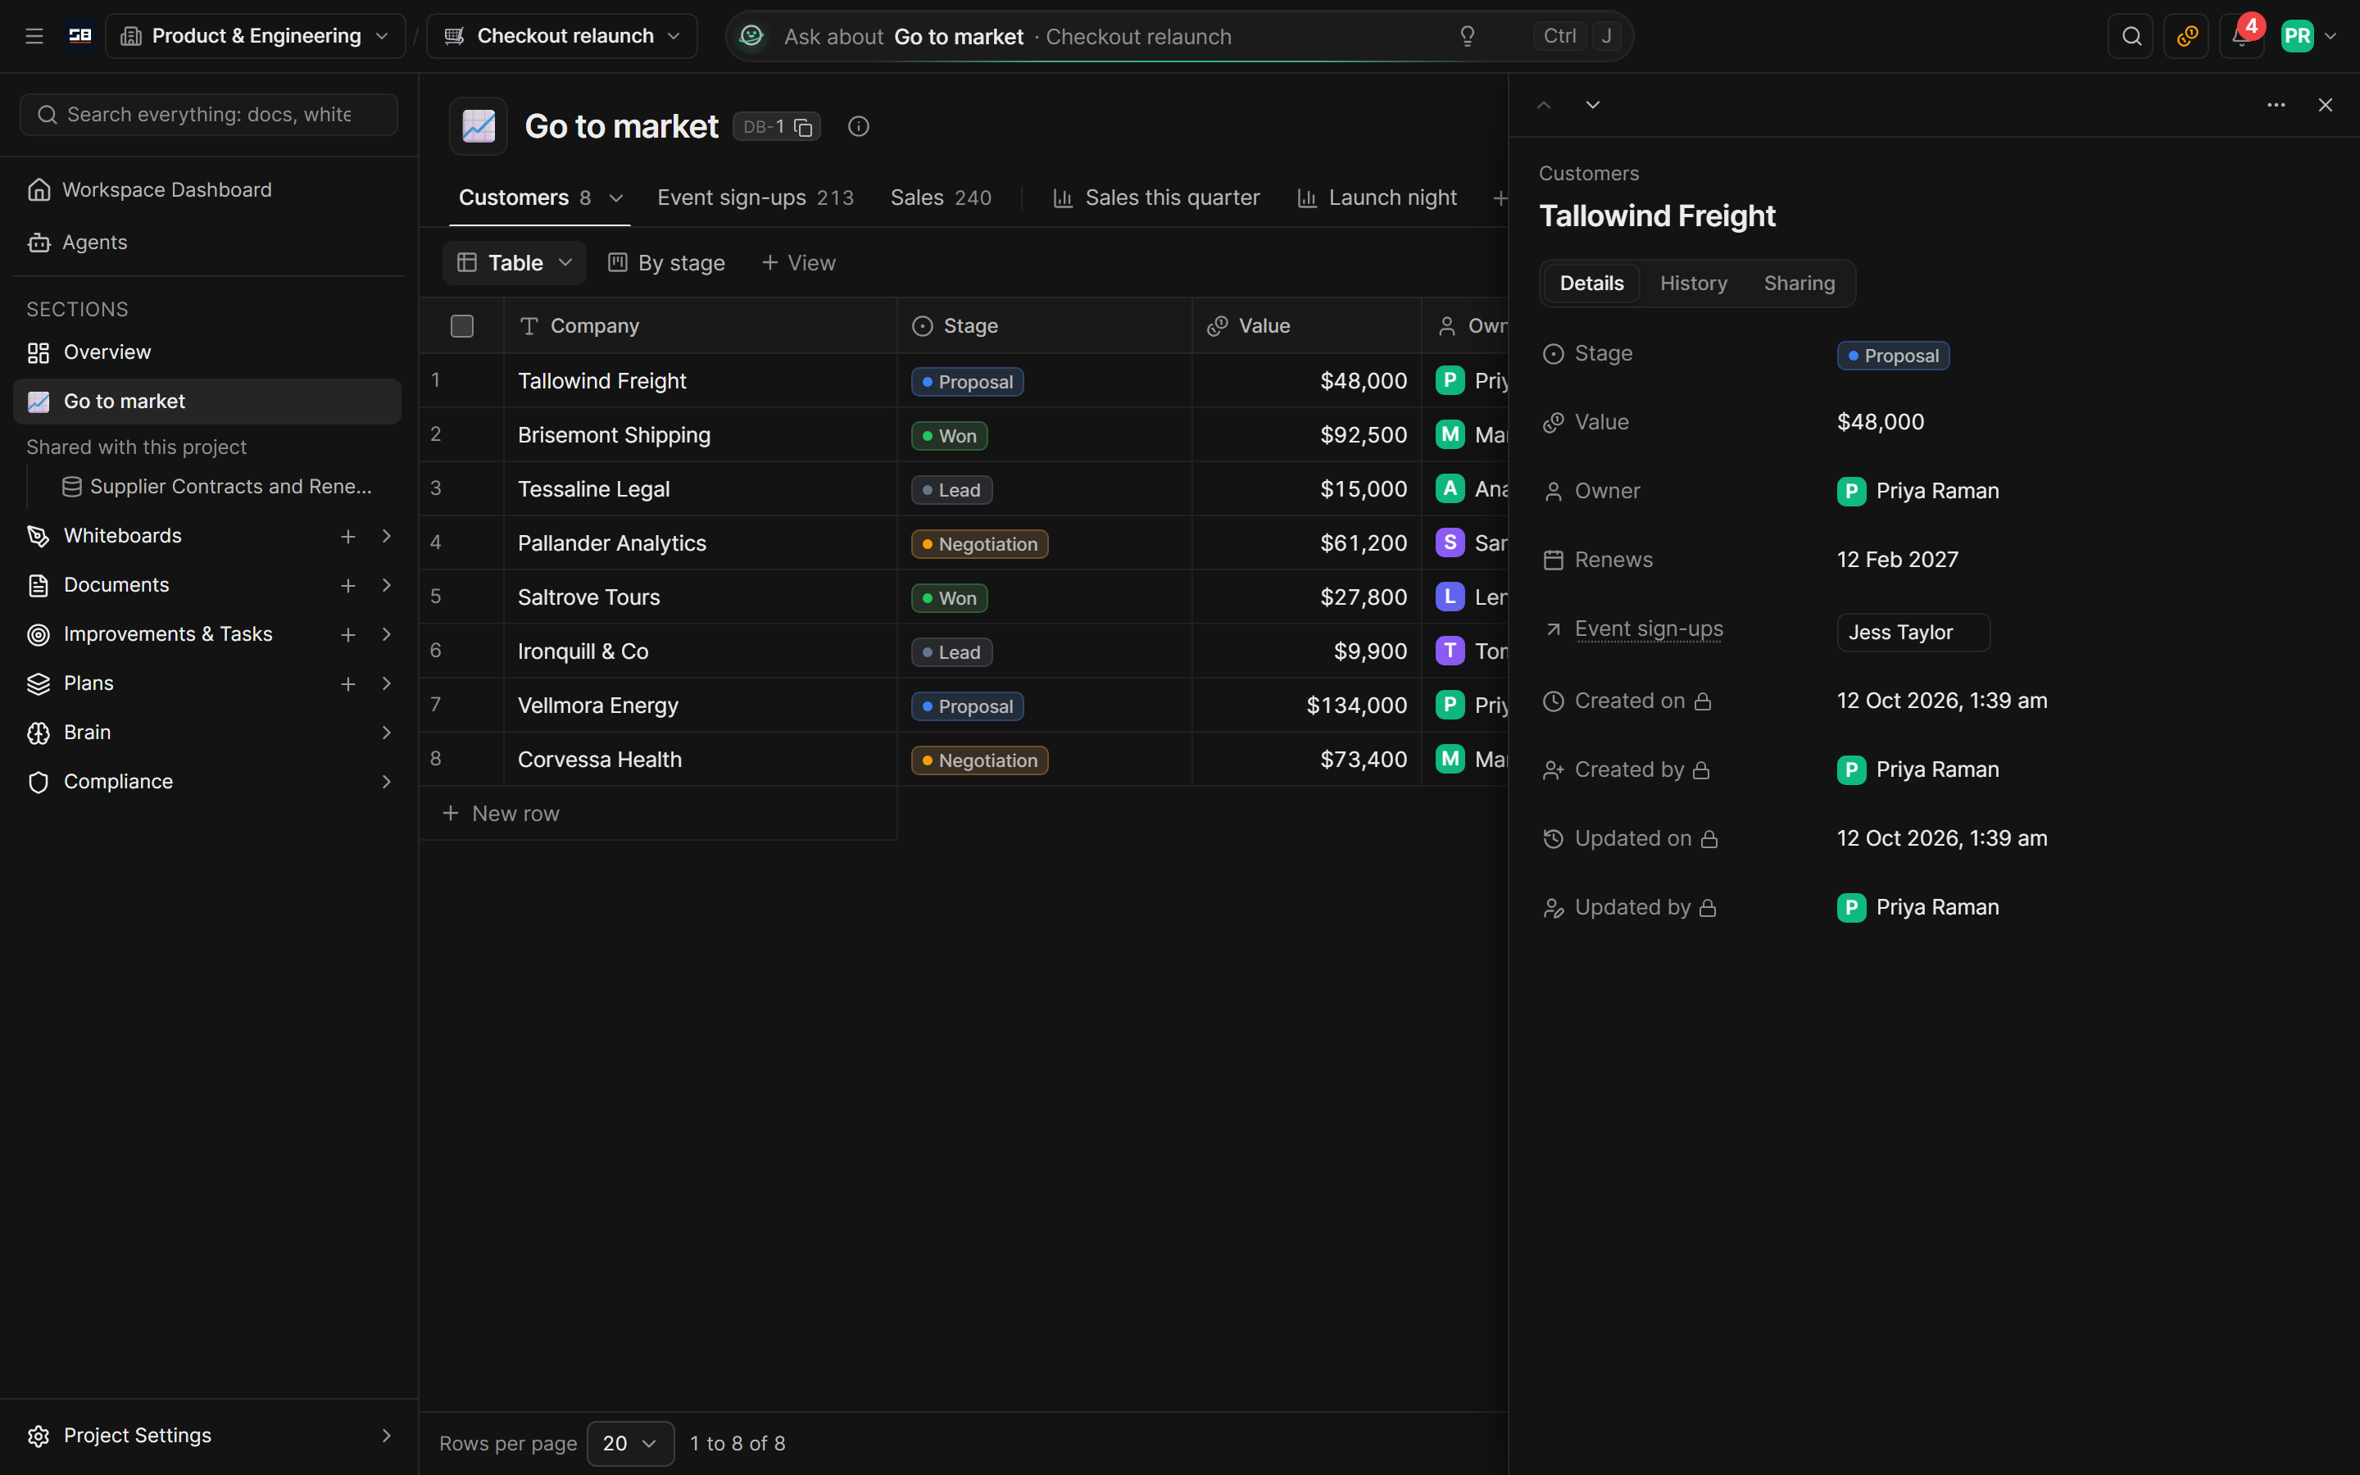Screen dimensions: 2360x1475
Task: Open the PR account menu chevron
Action: 2330,36
